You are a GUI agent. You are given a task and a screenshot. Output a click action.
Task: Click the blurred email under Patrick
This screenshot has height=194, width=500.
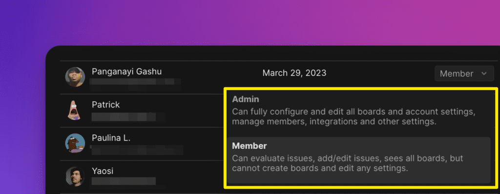click(x=127, y=117)
